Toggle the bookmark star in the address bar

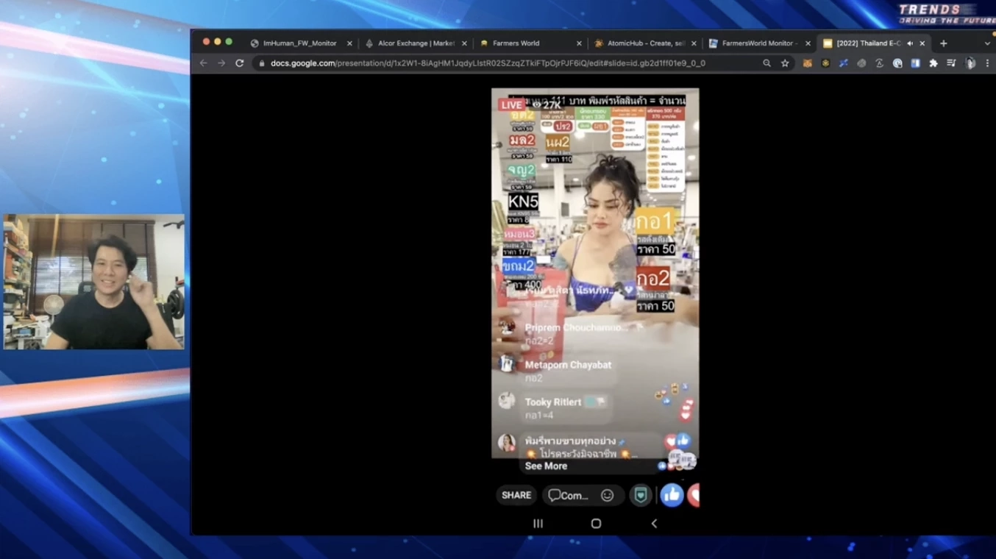(785, 63)
